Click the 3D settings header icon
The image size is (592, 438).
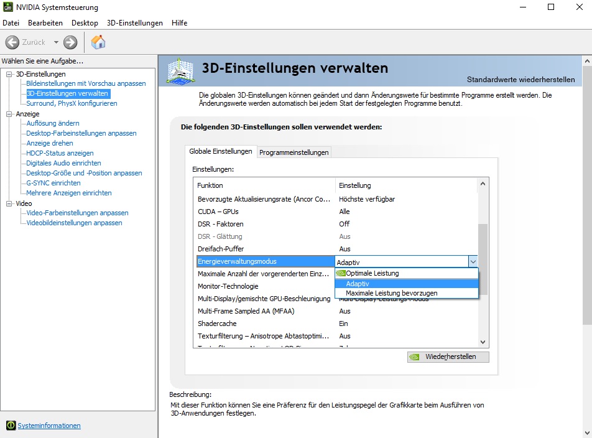click(x=181, y=70)
